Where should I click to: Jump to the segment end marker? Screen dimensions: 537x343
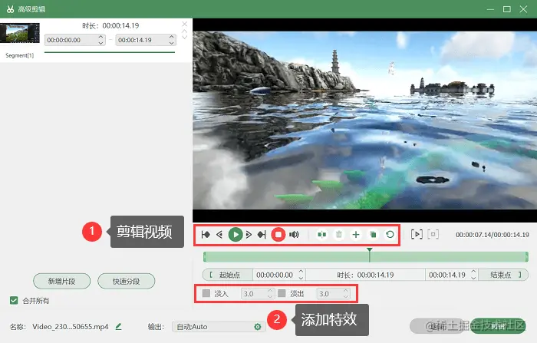pos(262,235)
